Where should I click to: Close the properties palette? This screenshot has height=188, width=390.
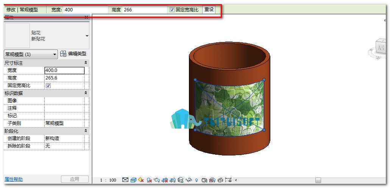[86, 17]
